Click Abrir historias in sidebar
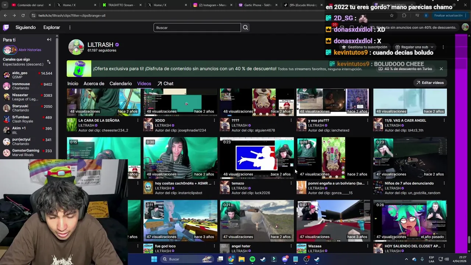This screenshot has width=471, height=265. tap(30, 50)
